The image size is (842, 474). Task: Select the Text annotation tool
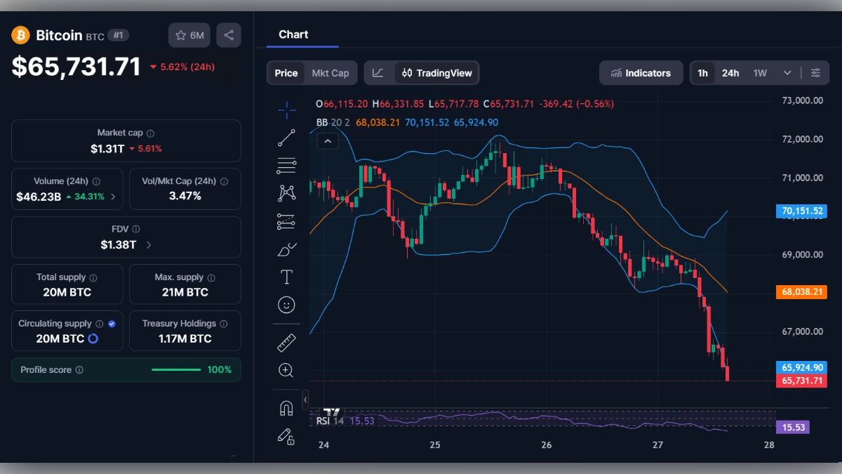[286, 277]
